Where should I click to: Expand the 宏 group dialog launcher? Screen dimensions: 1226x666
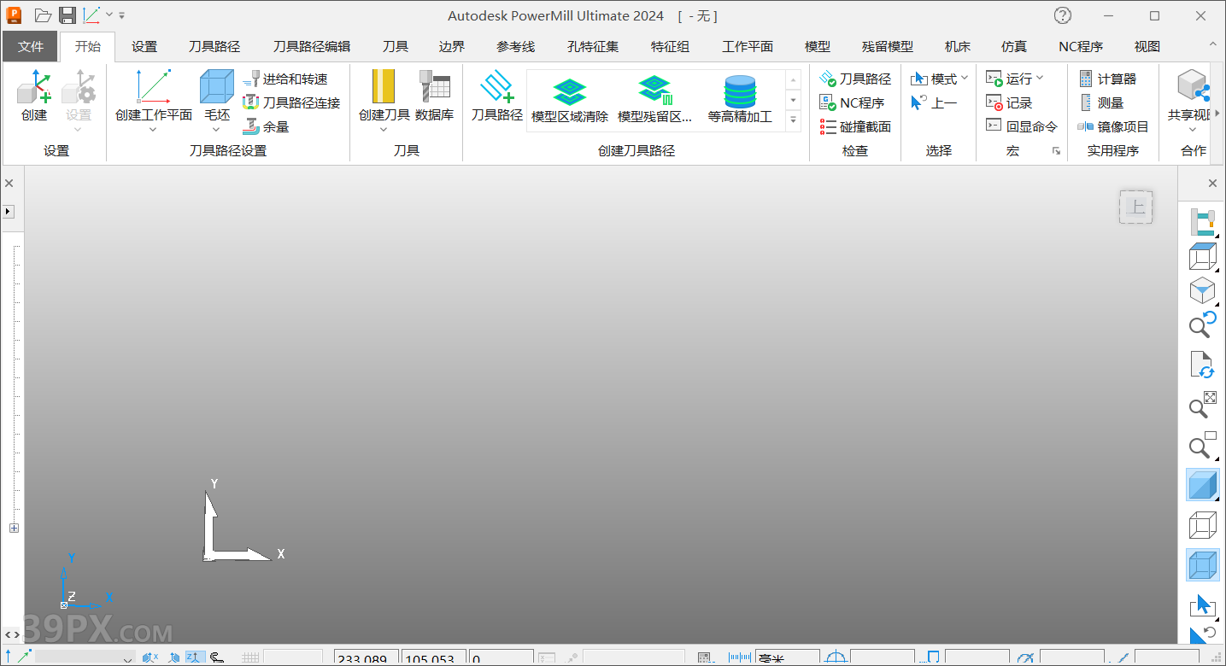(x=1056, y=151)
